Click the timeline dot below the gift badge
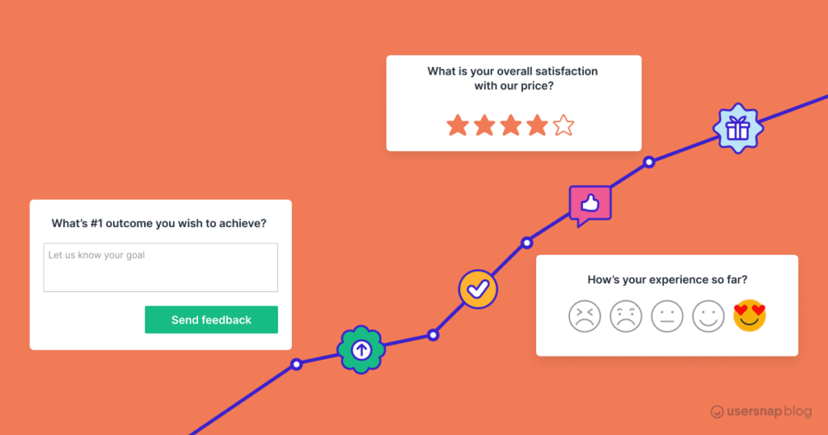The height and width of the screenshot is (435, 828). point(648,163)
